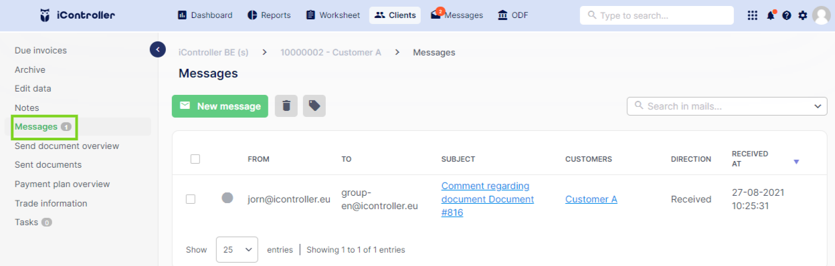Open the ODF tab
The height and width of the screenshot is (266, 835).
point(513,15)
